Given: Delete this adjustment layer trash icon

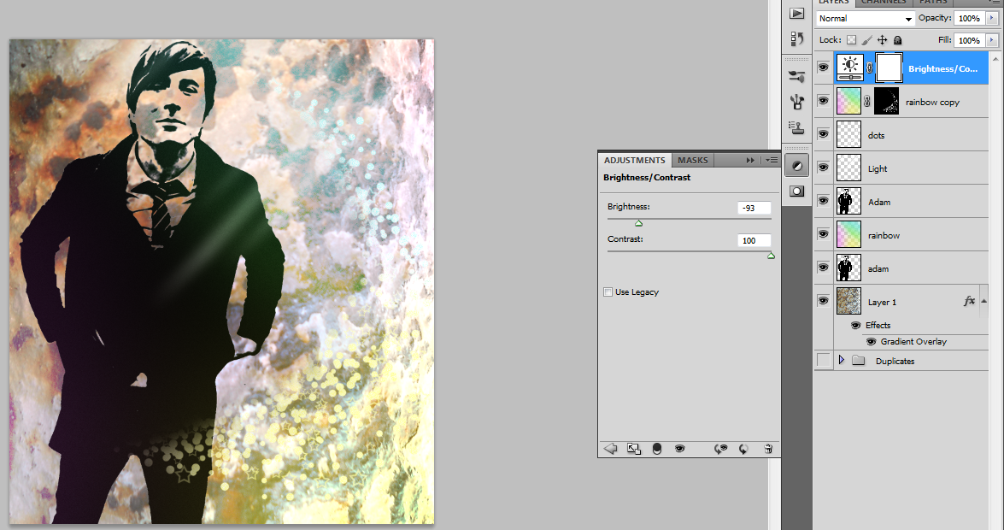Looking at the screenshot, I should point(767,449).
